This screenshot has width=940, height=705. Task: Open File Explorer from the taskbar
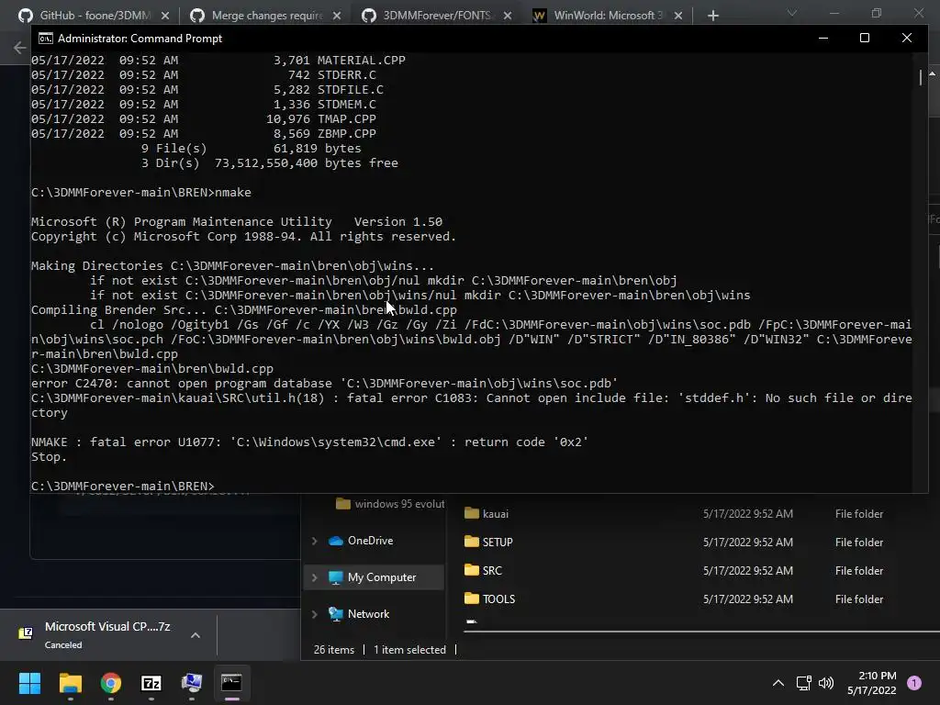[70, 683]
